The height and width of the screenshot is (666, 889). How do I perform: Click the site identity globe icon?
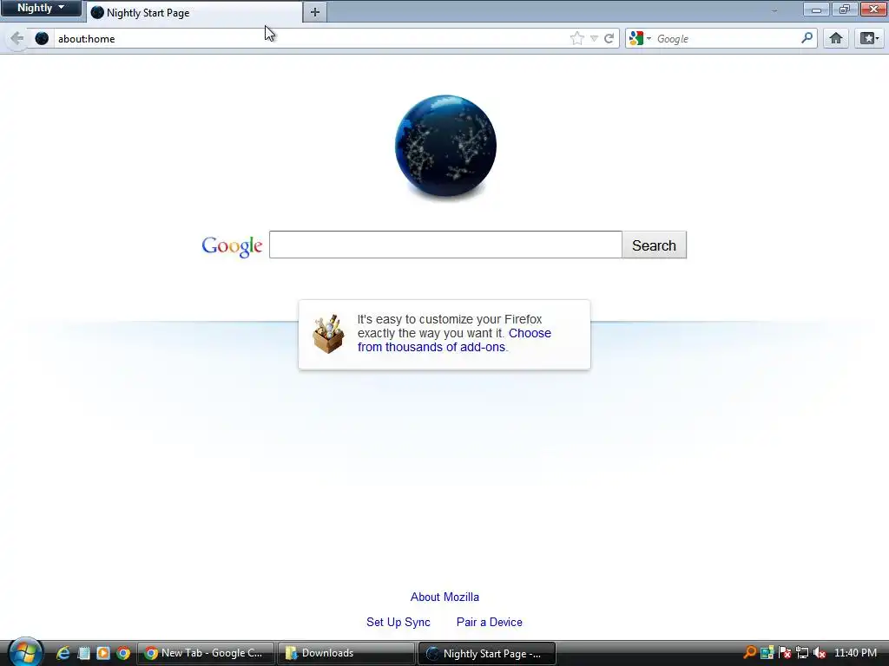[x=42, y=38]
